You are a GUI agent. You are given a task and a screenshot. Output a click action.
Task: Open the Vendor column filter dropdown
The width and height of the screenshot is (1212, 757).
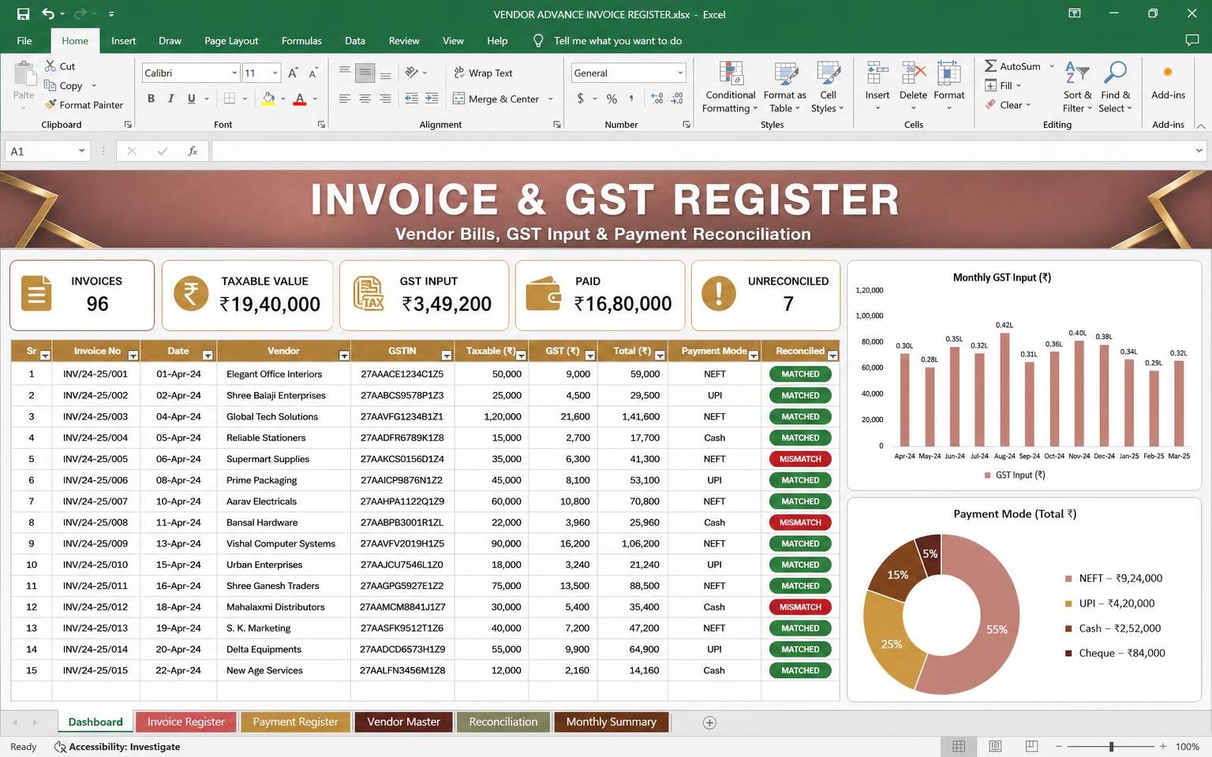(344, 356)
